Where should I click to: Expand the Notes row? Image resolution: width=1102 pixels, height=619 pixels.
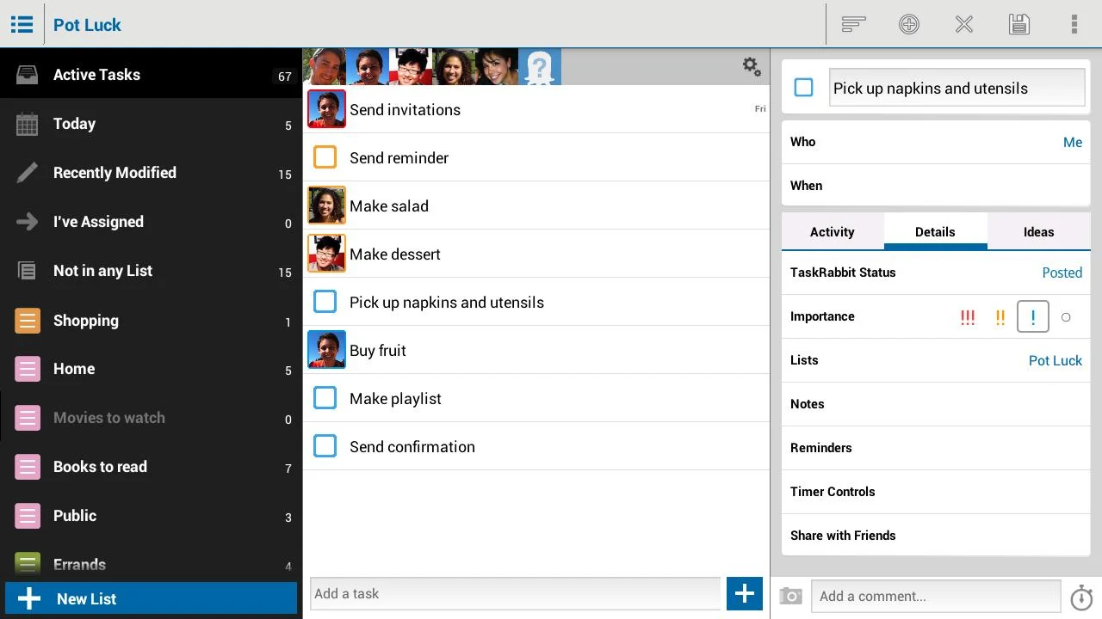click(936, 404)
